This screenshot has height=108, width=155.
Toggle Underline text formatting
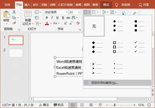point(57,18)
